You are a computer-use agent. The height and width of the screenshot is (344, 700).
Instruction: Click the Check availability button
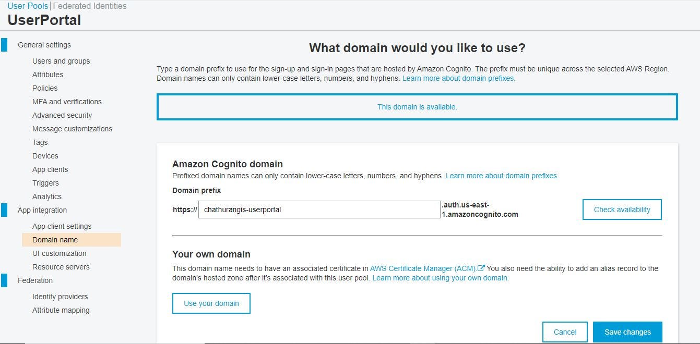pyautogui.click(x=622, y=210)
